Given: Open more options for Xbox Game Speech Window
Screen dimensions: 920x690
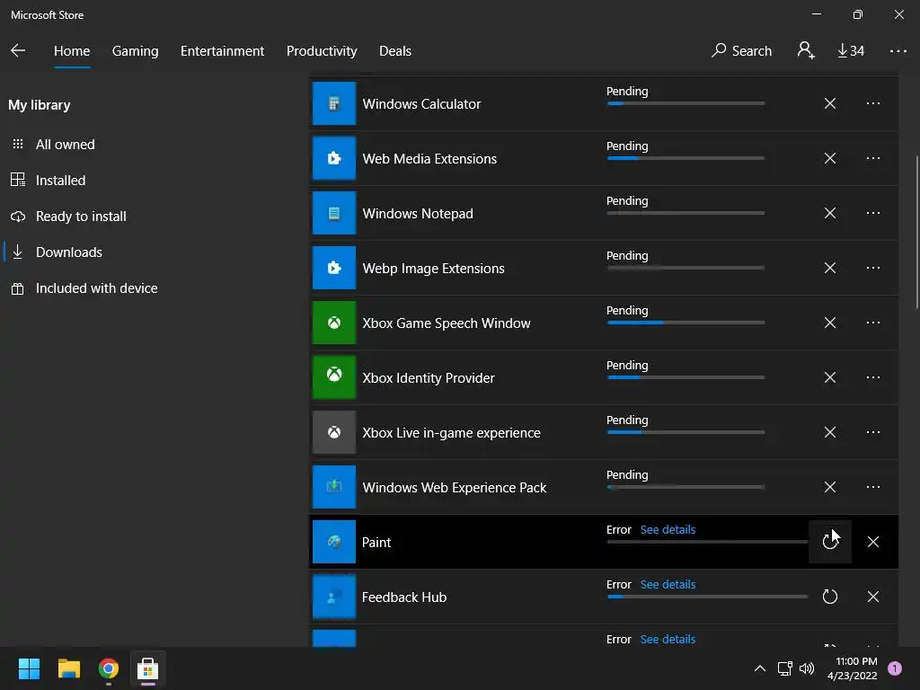Looking at the screenshot, I should (x=873, y=323).
